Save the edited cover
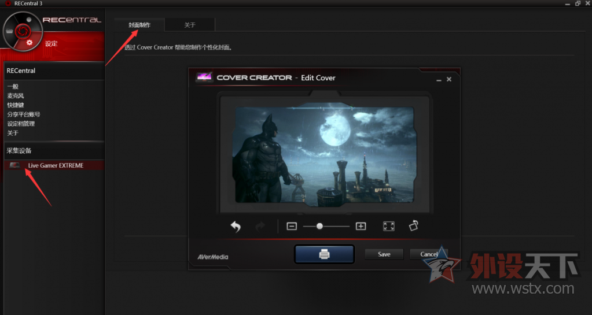The width and height of the screenshot is (592, 315). coord(384,254)
